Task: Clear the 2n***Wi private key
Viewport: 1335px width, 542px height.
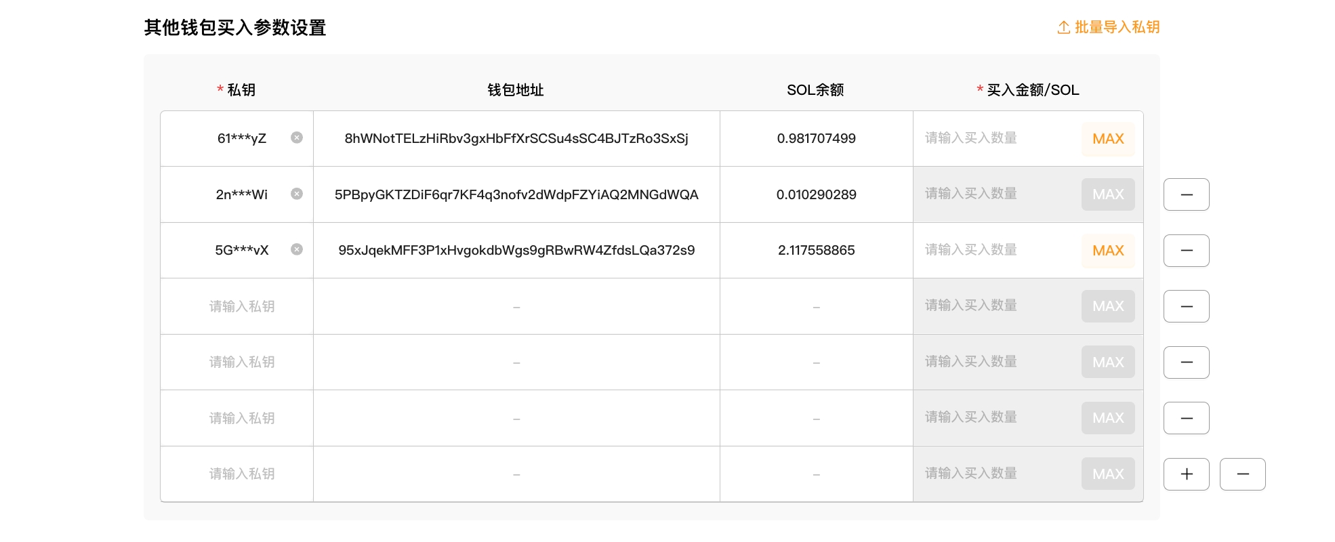Action: click(297, 194)
